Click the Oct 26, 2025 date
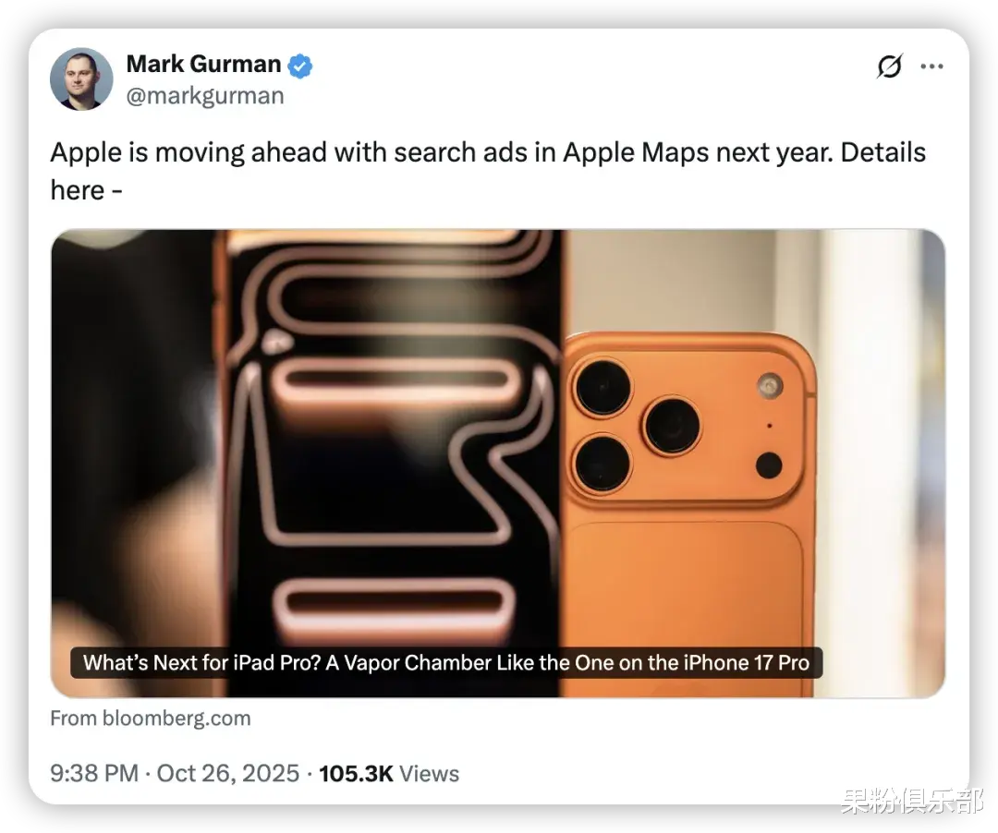 click(x=228, y=773)
